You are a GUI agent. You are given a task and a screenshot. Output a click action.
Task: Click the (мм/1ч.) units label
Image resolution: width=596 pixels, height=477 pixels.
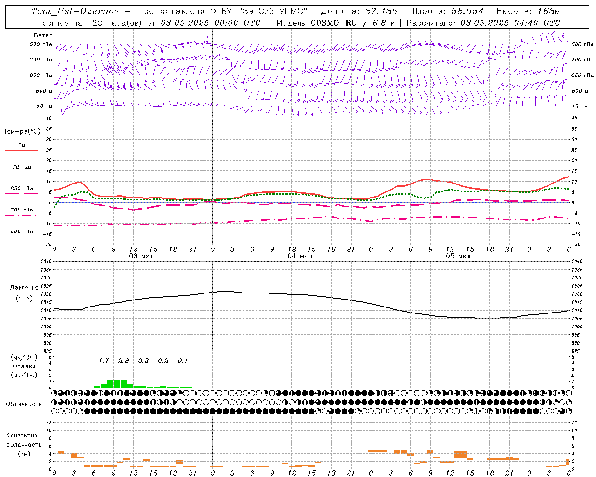point(24,375)
